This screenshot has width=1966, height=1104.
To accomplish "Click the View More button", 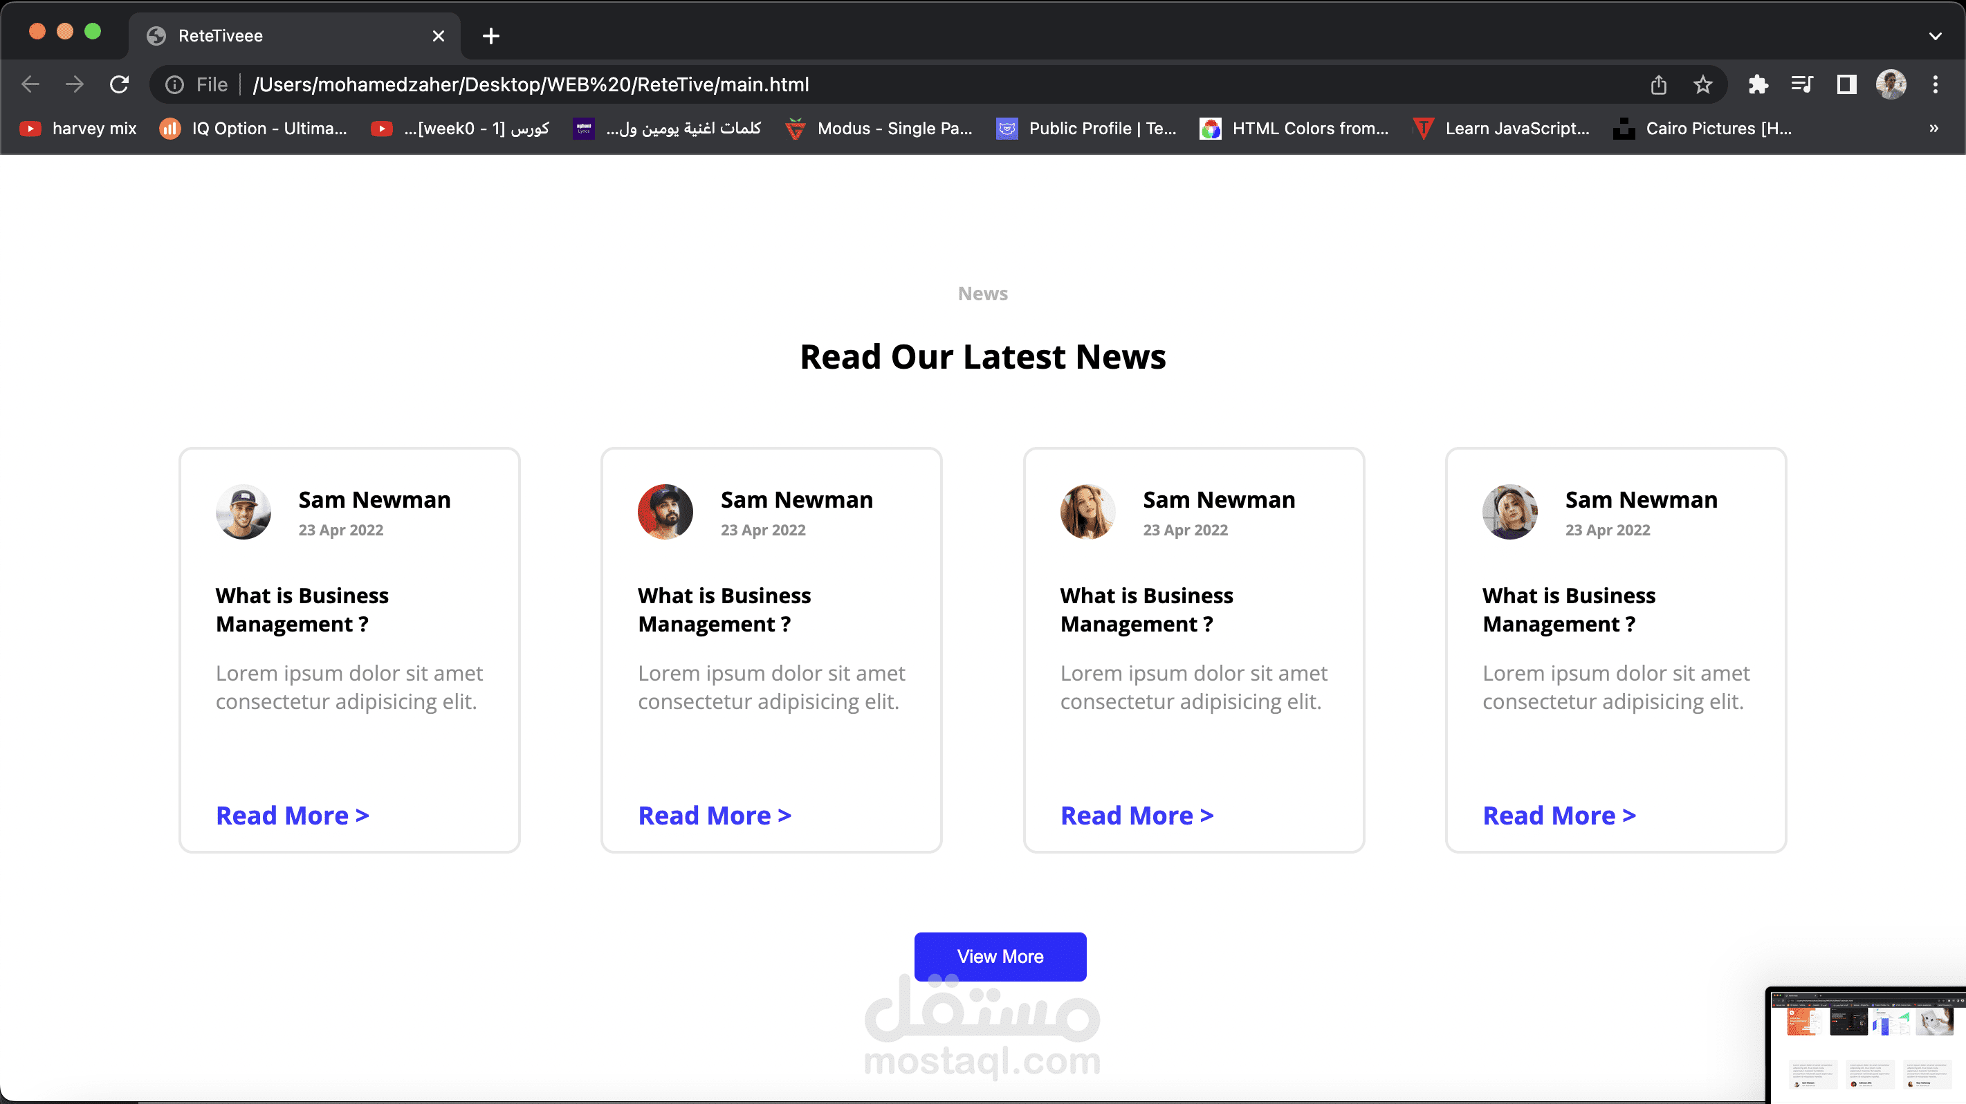I will coord(1000,956).
